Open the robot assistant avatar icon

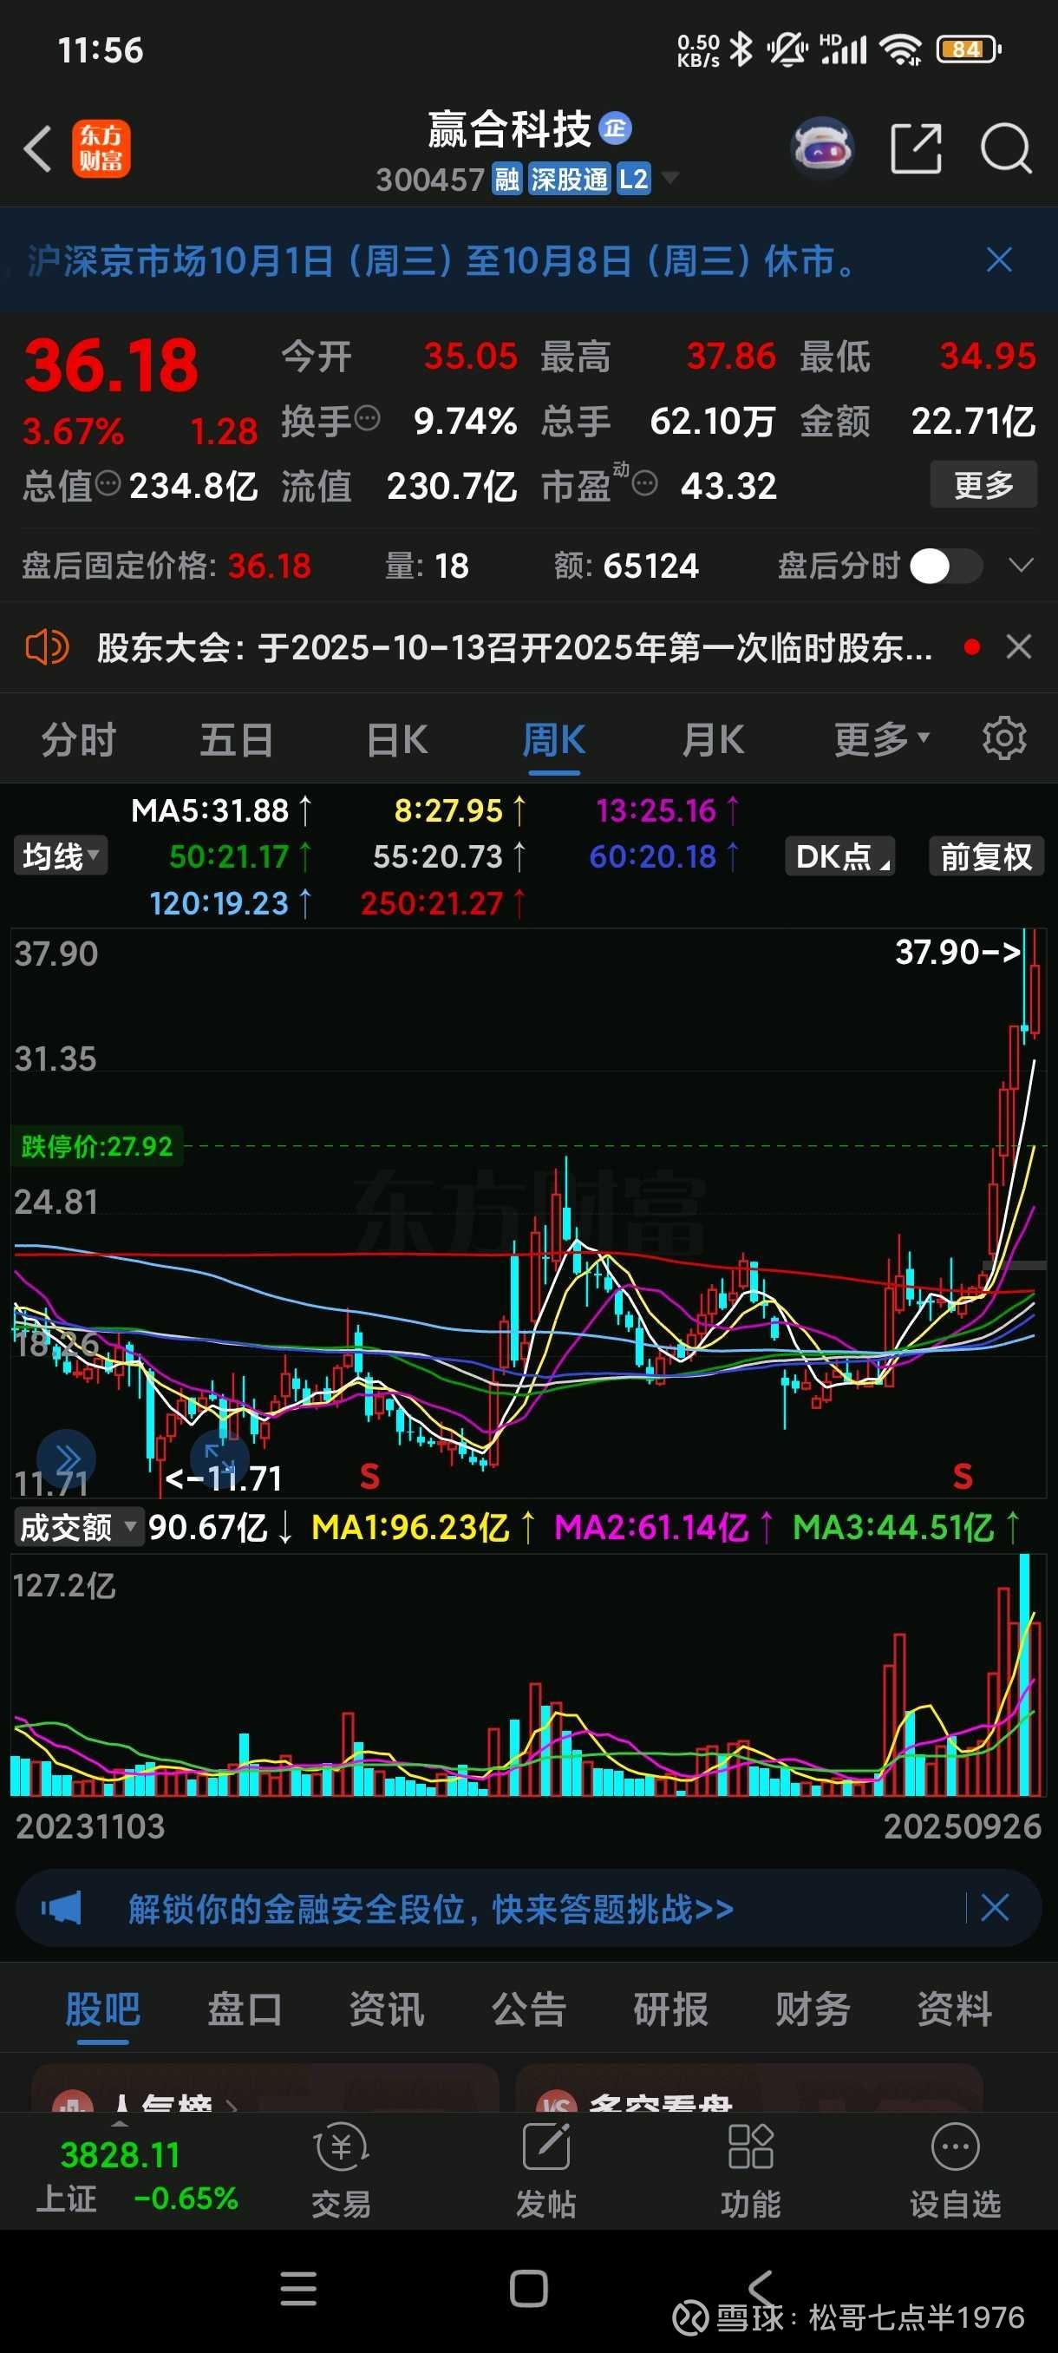822,147
